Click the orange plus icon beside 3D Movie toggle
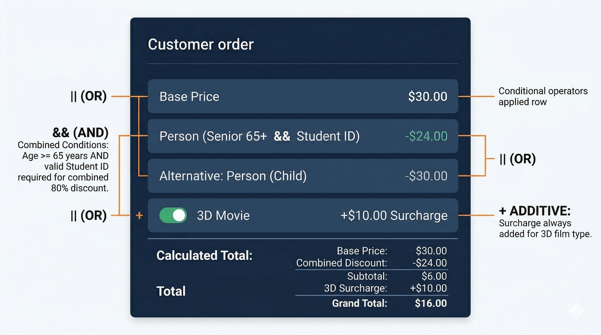 pyautogui.click(x=139, y=215)
